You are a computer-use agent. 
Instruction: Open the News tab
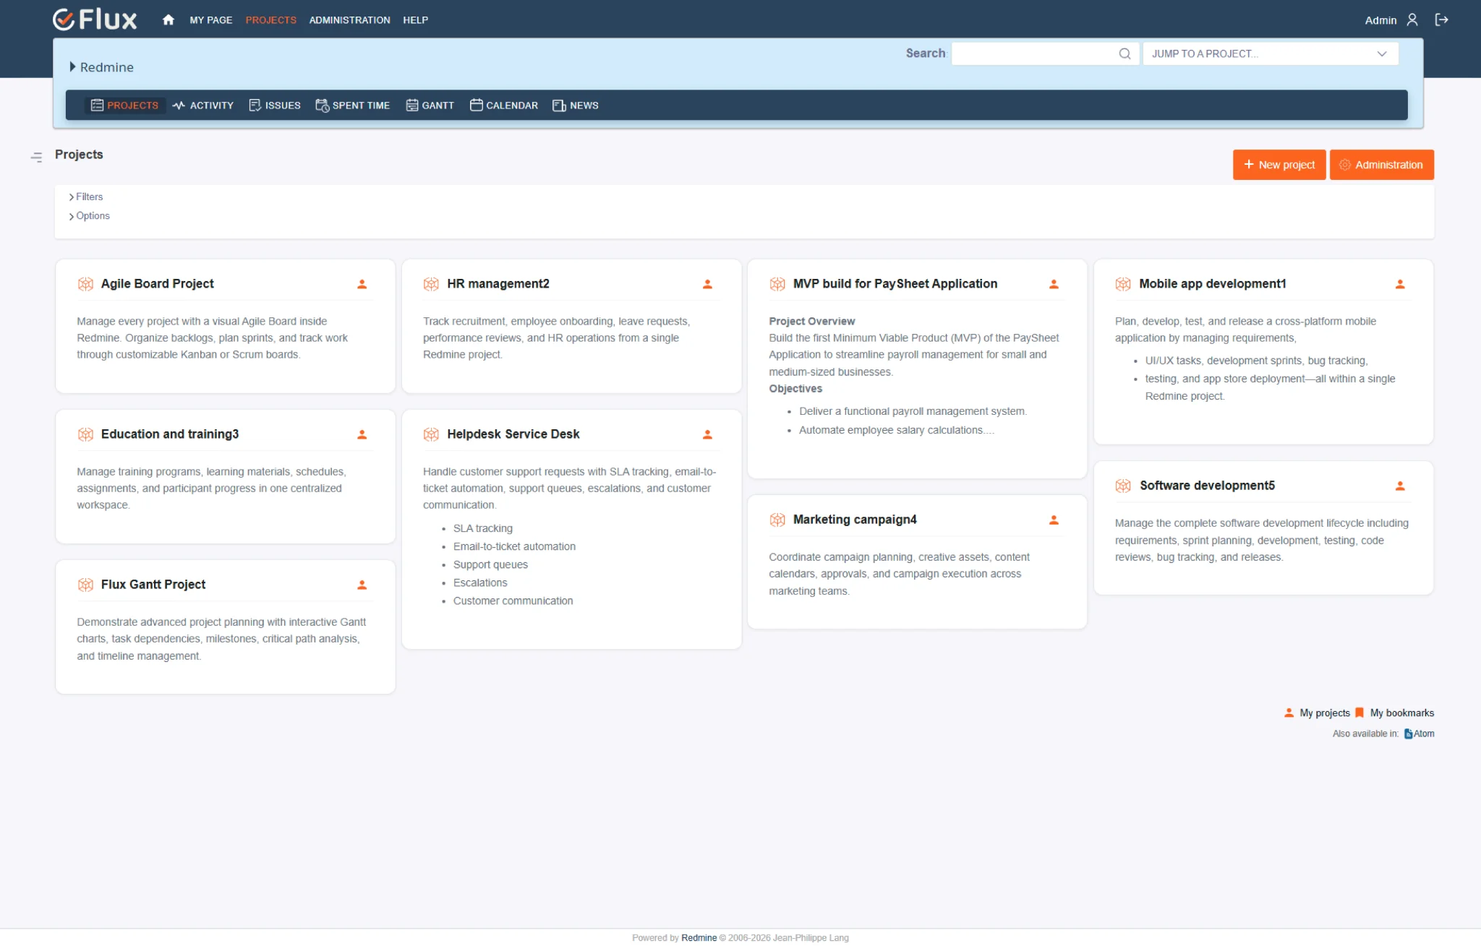(576, 106)
